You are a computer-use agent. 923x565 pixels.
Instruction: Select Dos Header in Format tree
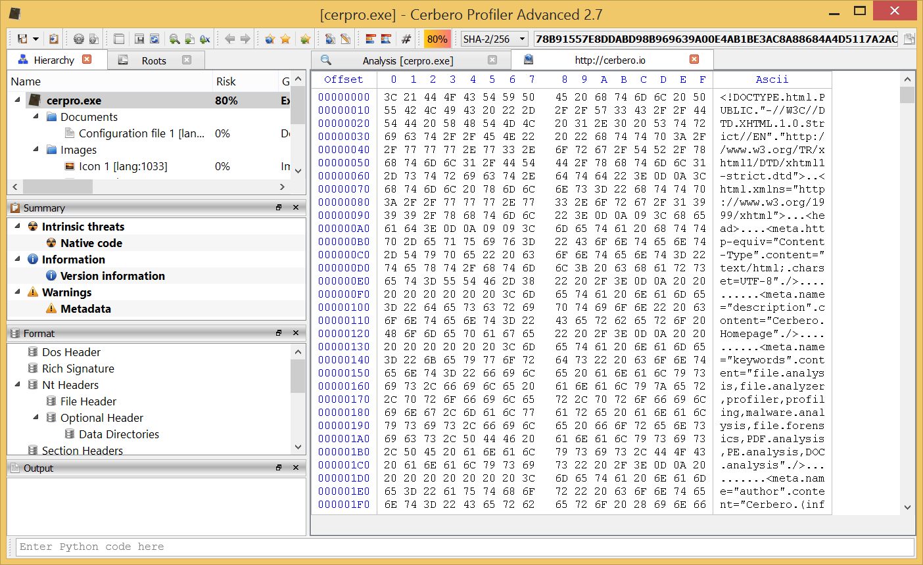click(x=71, y=352)
